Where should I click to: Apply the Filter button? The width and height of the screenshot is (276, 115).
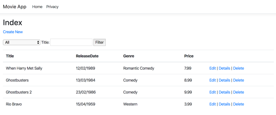pos(99,42)
